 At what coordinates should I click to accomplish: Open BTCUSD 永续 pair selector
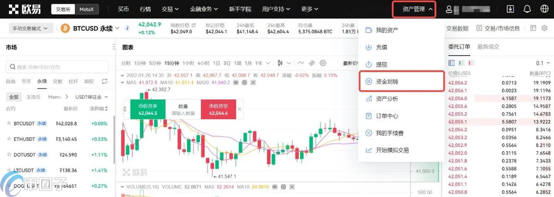pos(96,28)
